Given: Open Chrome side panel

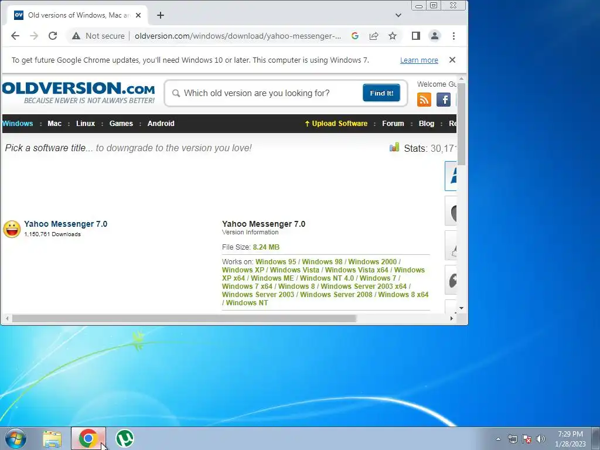Looking at the screenshot, I should click(416, 36).
